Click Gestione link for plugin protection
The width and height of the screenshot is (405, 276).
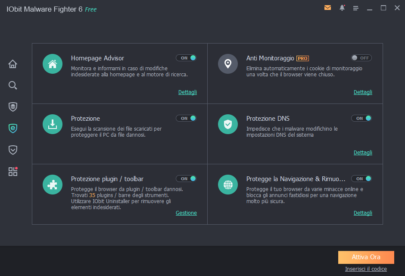tap(186, 213)
